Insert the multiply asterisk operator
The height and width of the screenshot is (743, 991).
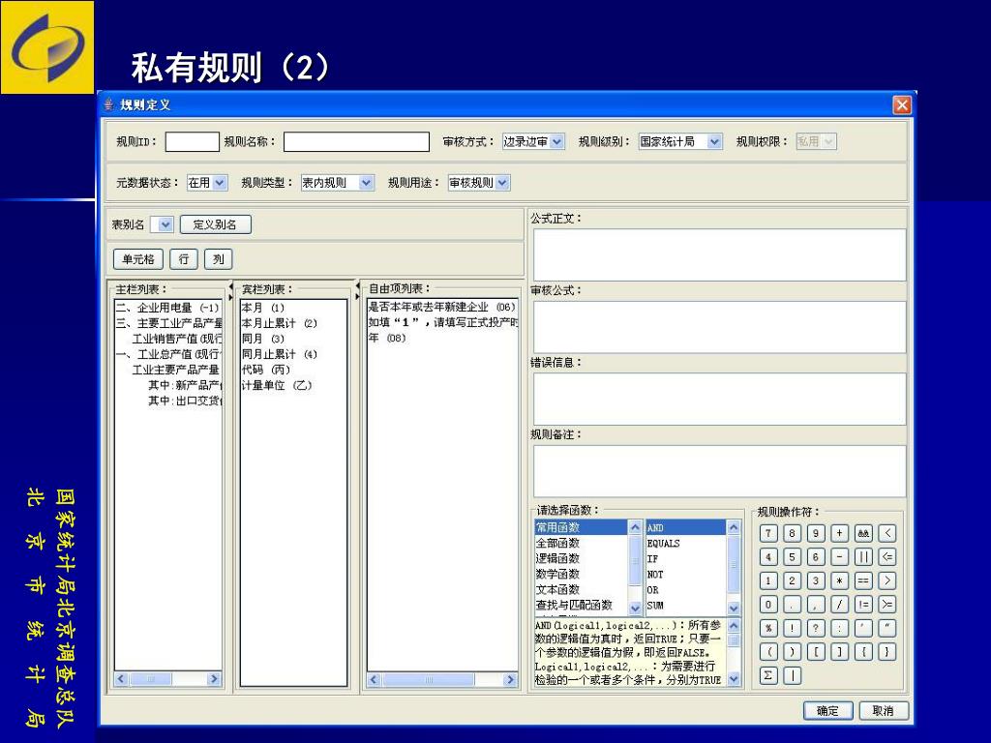click(839, 580)
